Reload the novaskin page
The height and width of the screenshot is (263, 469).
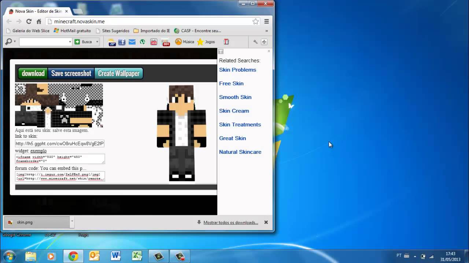[29, 22]
